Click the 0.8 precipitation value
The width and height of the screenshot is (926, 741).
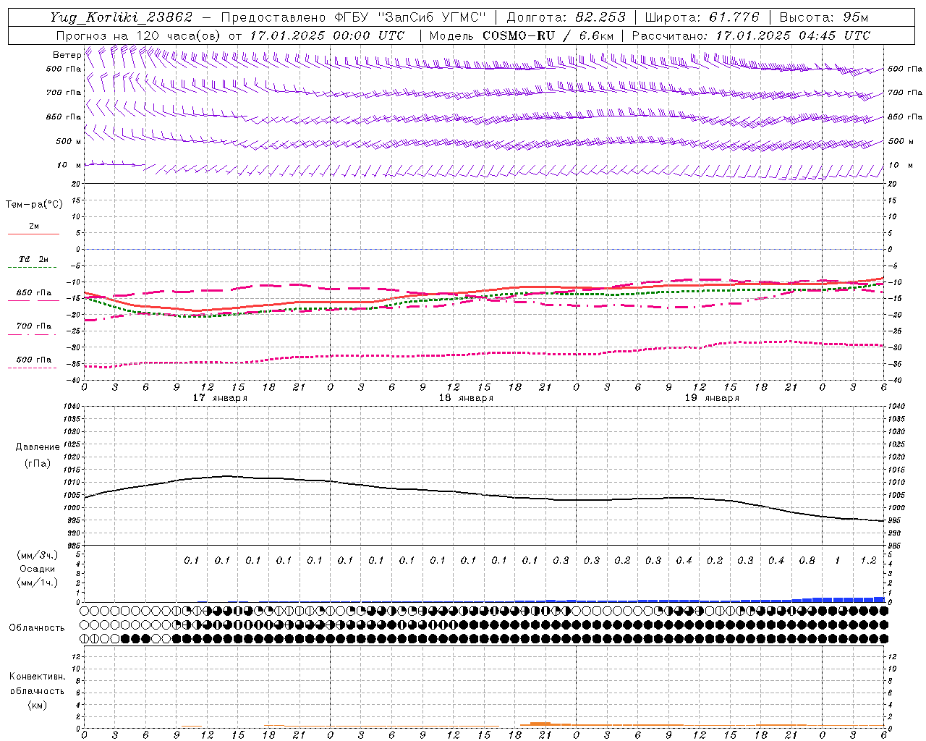point(807,560)
